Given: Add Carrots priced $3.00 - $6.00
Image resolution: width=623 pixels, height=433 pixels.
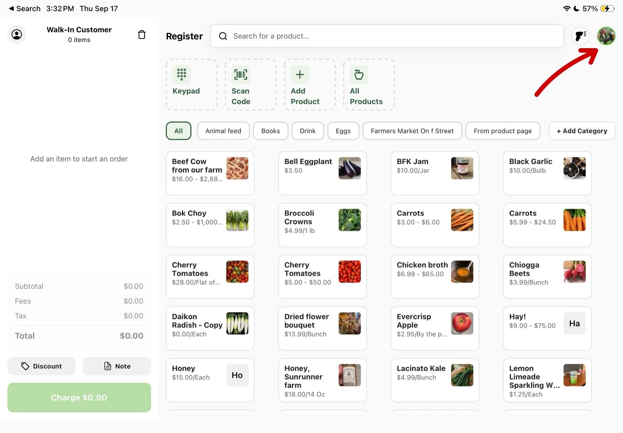Looking at the screenshot, I should click(435, 225).
